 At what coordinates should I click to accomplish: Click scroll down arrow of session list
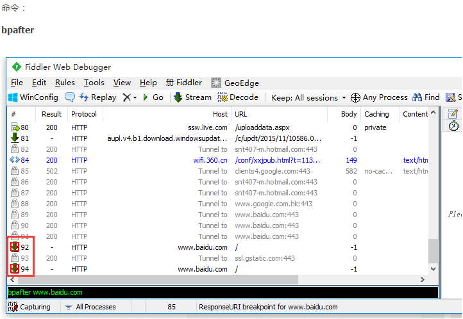(433, 269)
